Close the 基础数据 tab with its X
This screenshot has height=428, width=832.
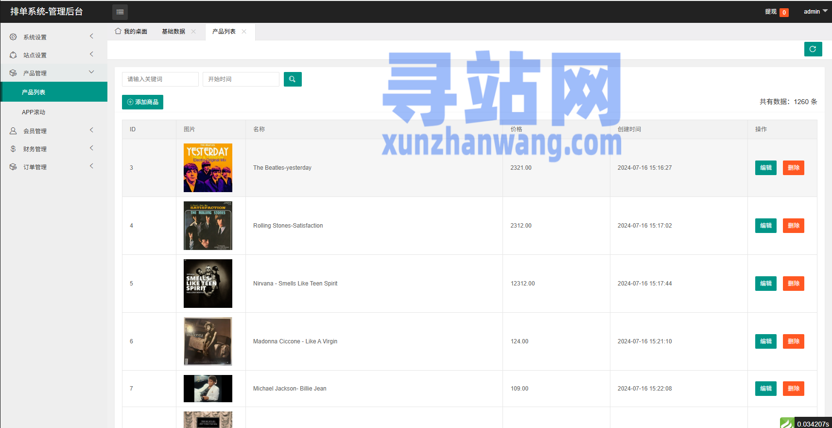(x=193, y=32)
